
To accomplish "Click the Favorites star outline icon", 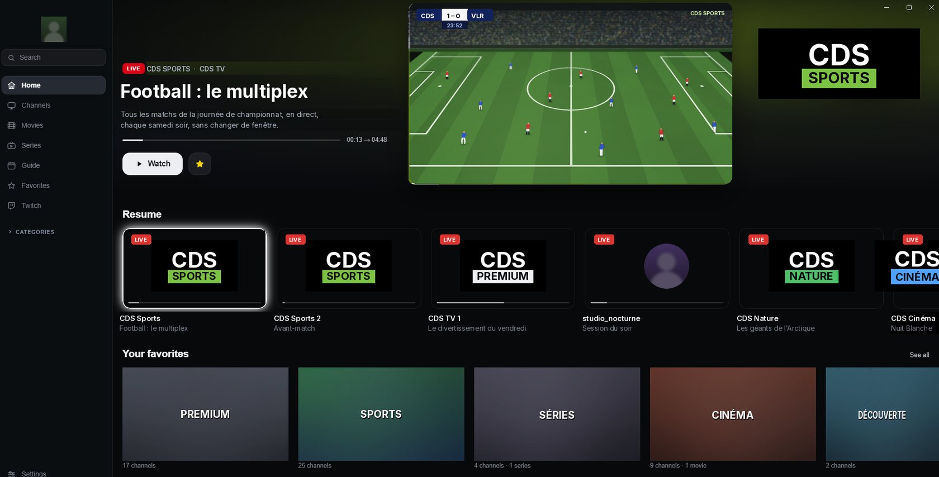I will [x=12, y=186].
